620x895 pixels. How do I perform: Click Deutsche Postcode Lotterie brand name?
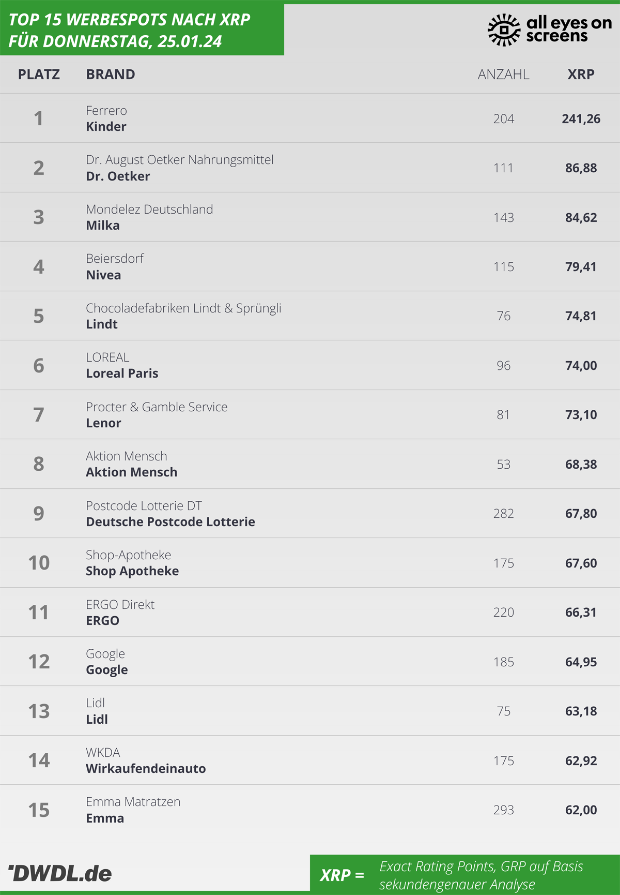point(171,522)
